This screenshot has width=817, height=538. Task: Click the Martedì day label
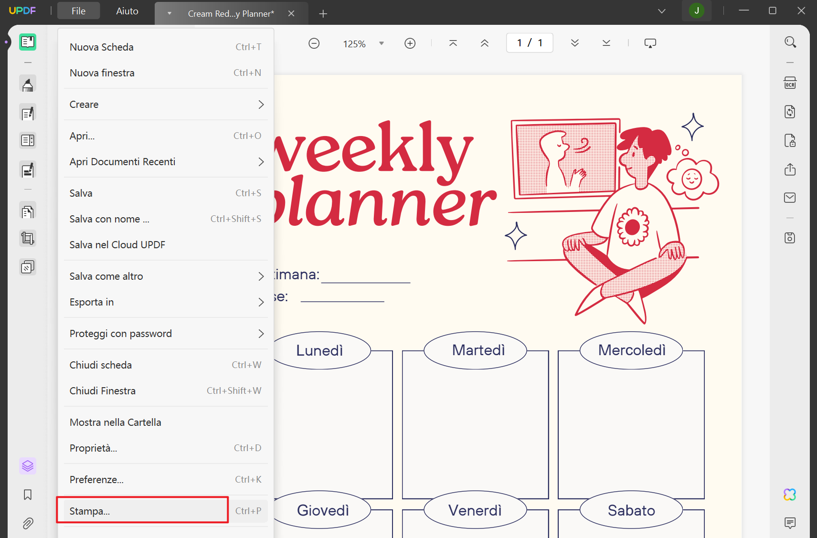coord(478,350)
